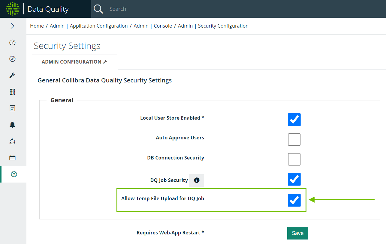Open the bell alerts sidebar icon
Screen dimensions: 386x244
[12, 125]
